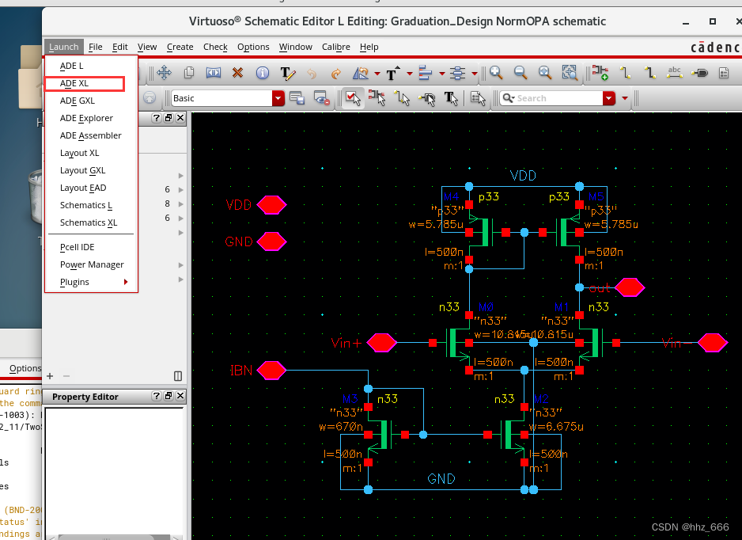Click the plus button in navigator panel
The height and width of the screenshot is (540, 742).
51,376
